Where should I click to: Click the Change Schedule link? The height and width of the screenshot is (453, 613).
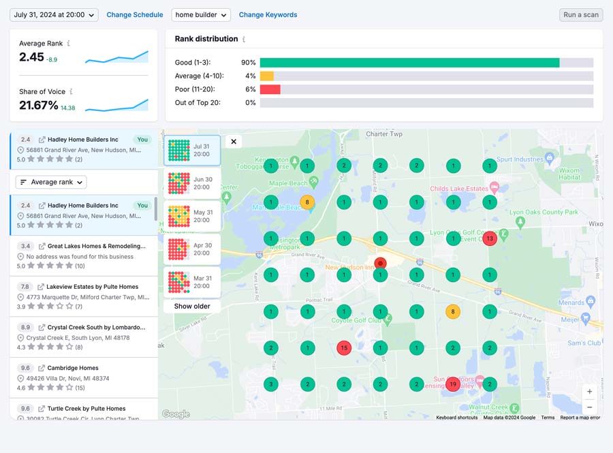(x=135, y=15)
